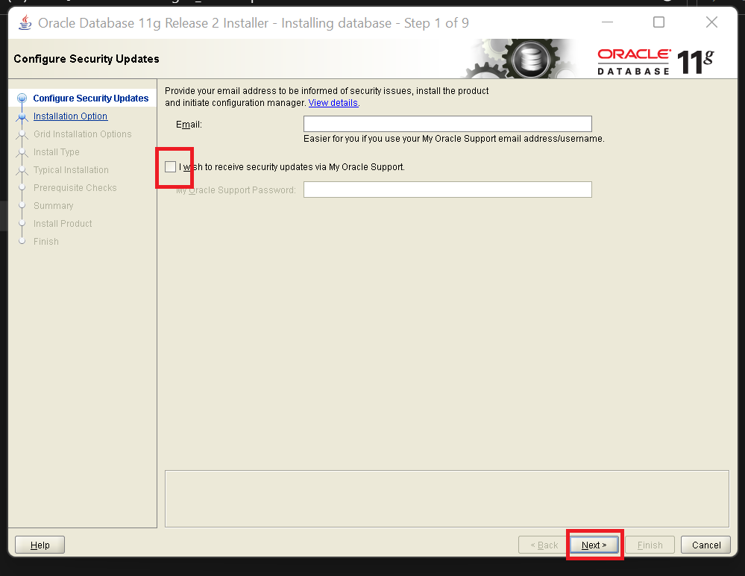The image size is (745, 576).
Task: Click 'Easier for you' hint text
Action: click(453, 139)
